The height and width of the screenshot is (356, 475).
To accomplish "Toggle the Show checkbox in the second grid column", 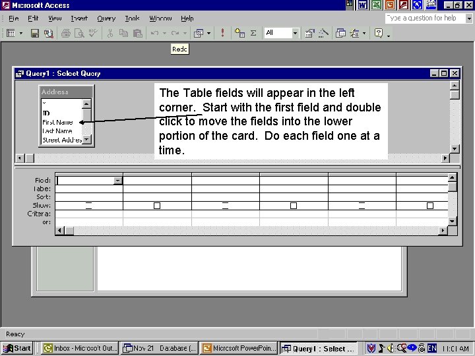I will point(157,206).
